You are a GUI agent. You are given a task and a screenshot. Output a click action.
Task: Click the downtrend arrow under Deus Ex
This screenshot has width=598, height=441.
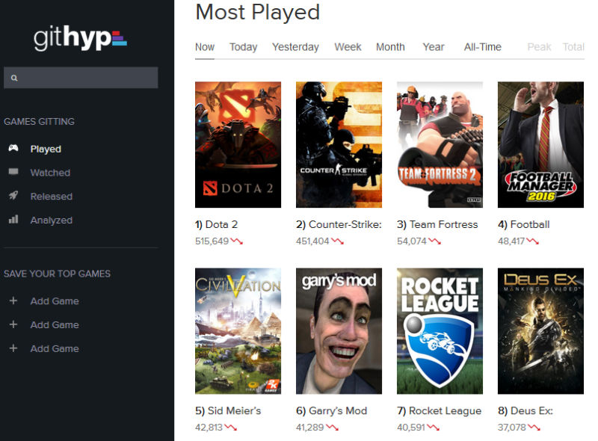534,428
